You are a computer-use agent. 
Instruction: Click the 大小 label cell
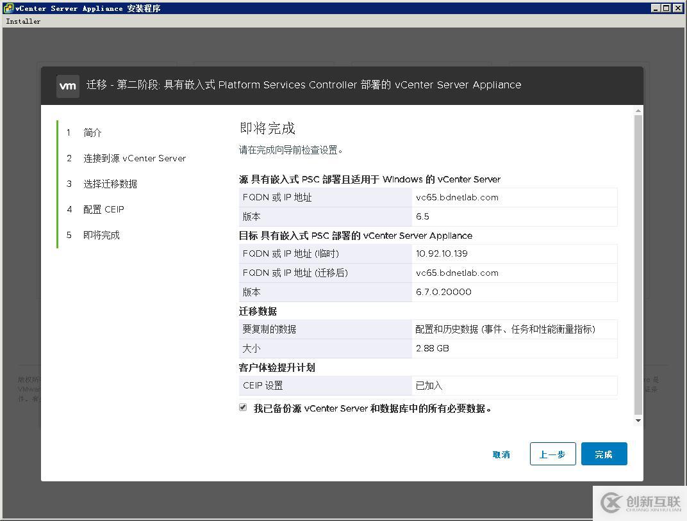tap(325, 348)
